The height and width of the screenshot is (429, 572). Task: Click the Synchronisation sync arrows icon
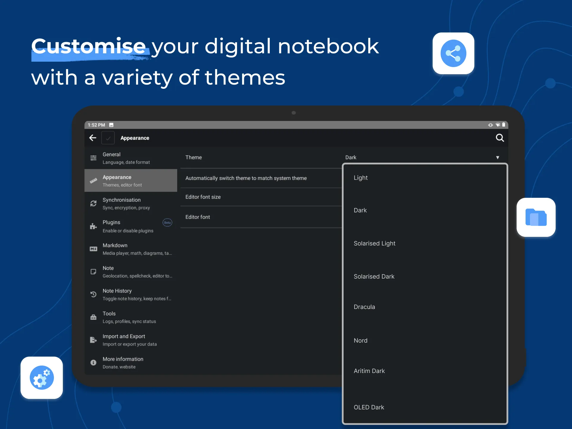(x=93, y=203)
